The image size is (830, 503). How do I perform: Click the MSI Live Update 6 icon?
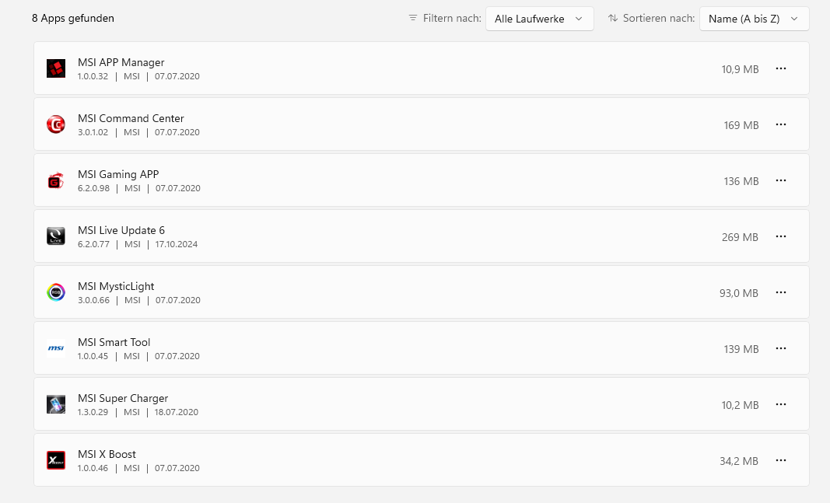(55, 236)
